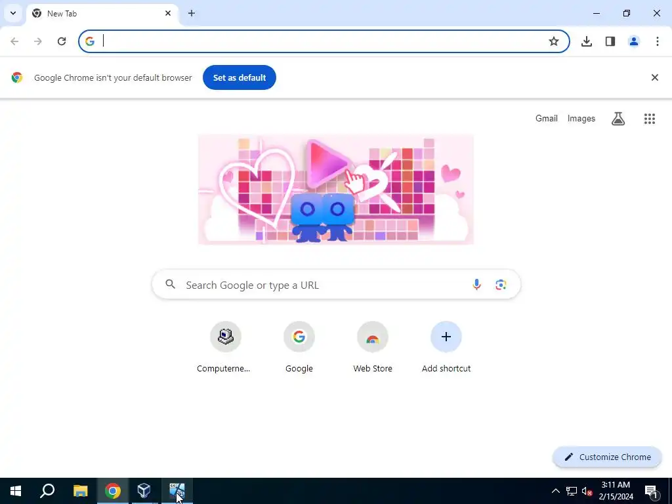Open the profile avatar icon
Screen dimensions: 672x504
point(634,41)
